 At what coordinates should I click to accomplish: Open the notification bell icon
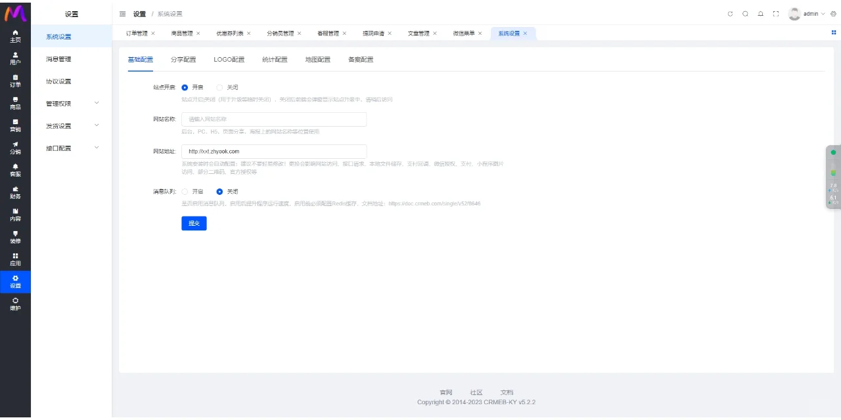[760, 14]
